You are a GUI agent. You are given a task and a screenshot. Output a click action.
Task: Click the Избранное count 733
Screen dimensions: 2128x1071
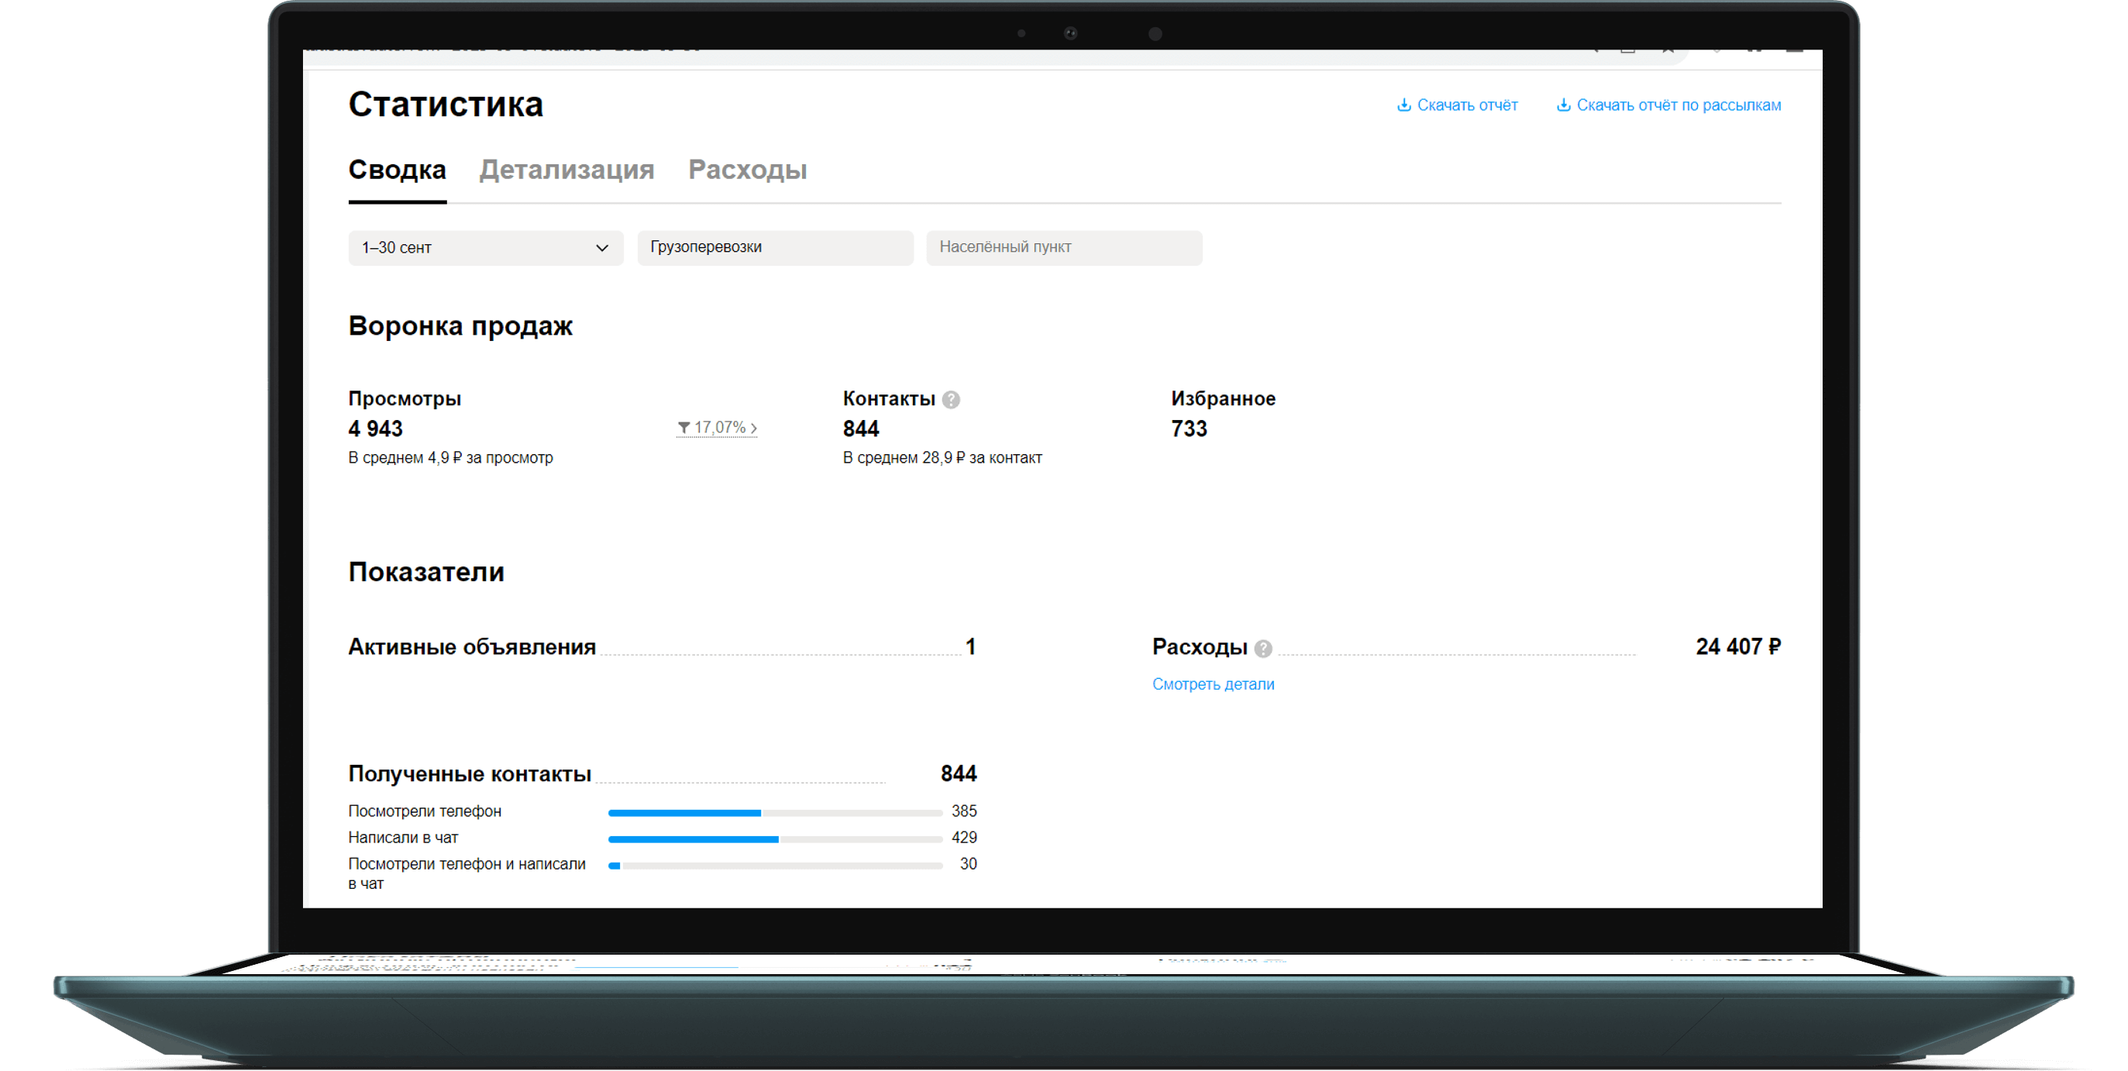pos(1189,429)
